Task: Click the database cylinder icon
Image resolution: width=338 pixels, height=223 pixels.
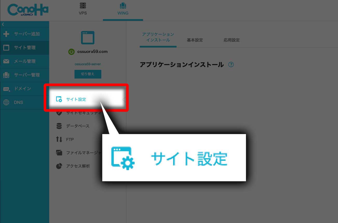Action: click(x=59, y=126)
